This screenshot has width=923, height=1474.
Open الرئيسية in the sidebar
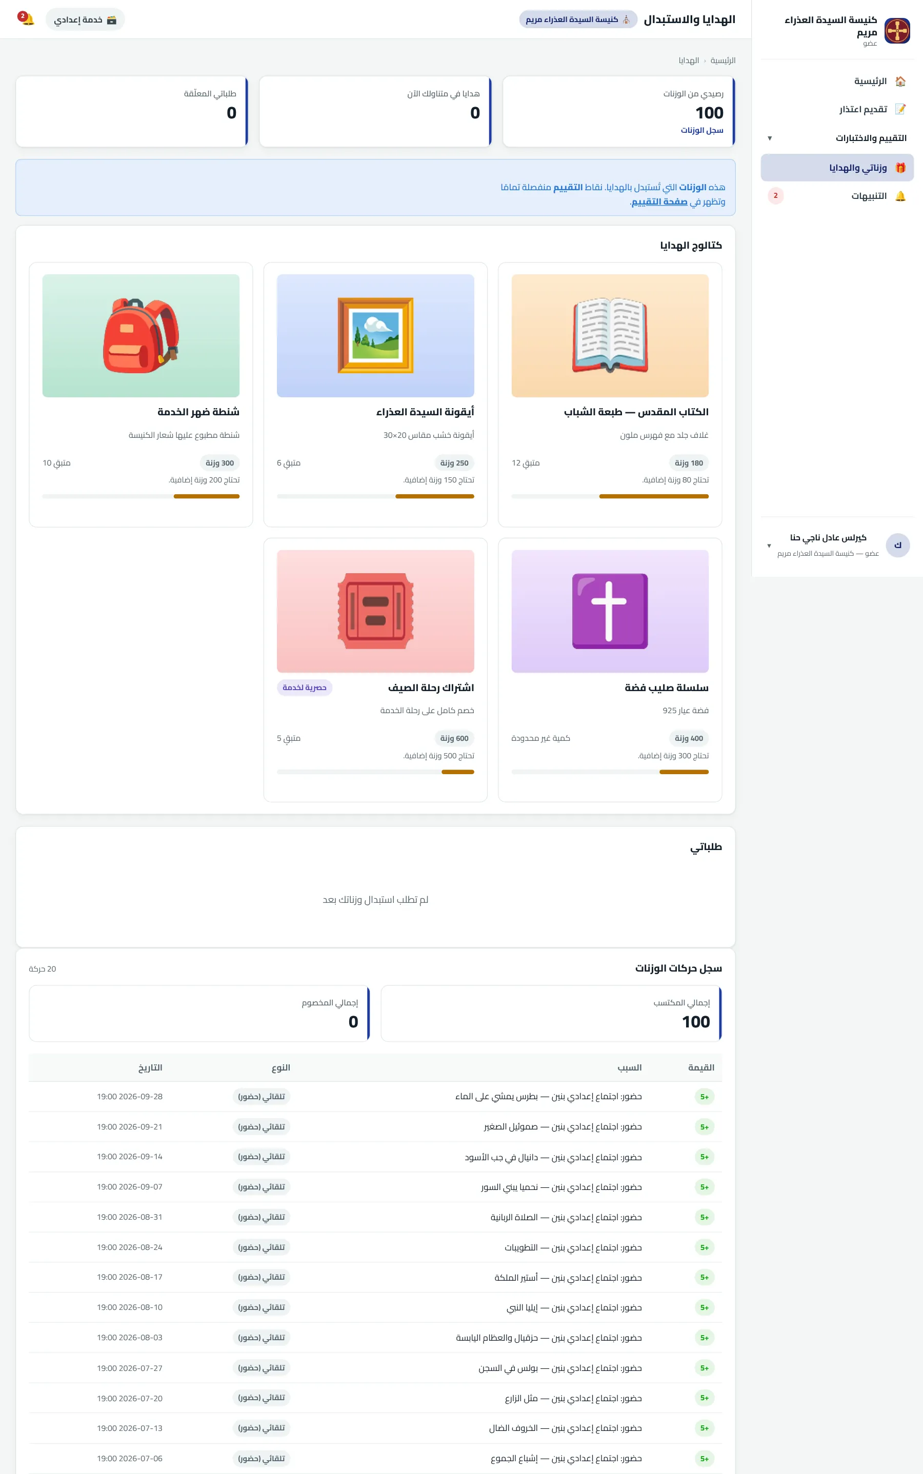(x=837, y=81)
